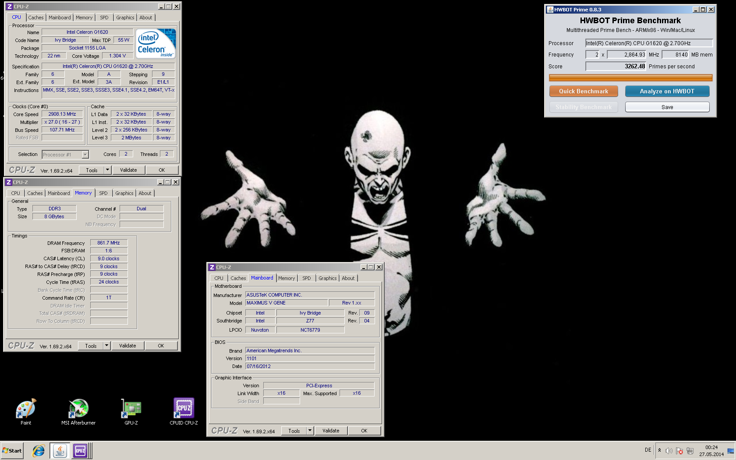736x460 pixels.
Task: Select Graphics tab in Mainboard CPU-Z window
Action: (328, 278)
